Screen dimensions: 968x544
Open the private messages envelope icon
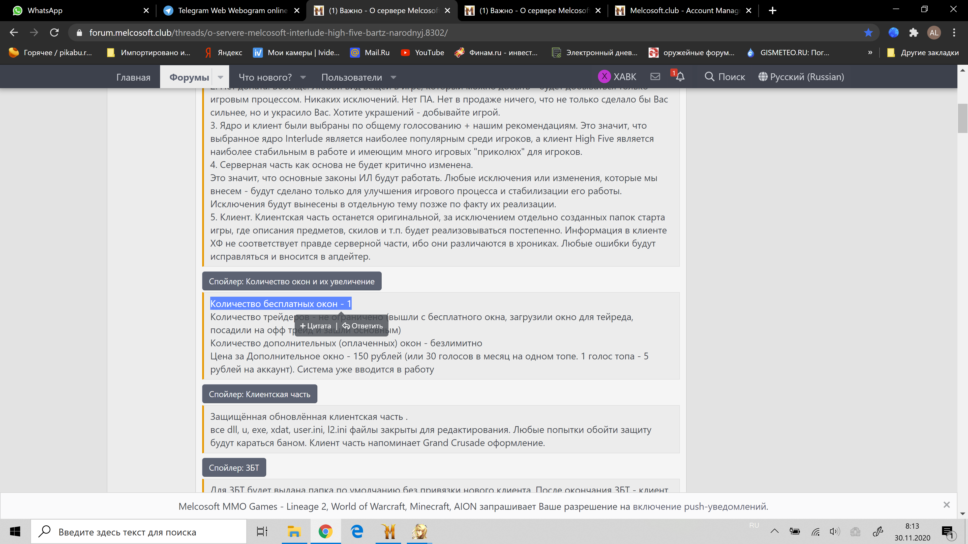pos(655,77)
